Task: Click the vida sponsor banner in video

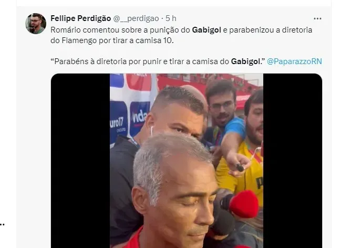Action: point(139,118)
